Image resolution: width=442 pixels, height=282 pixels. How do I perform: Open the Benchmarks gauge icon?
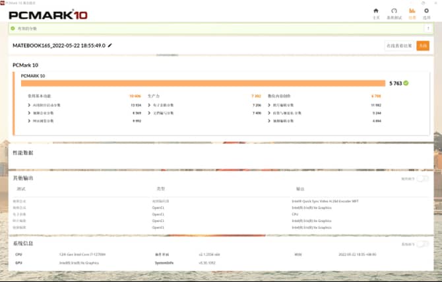pos(394,11)
